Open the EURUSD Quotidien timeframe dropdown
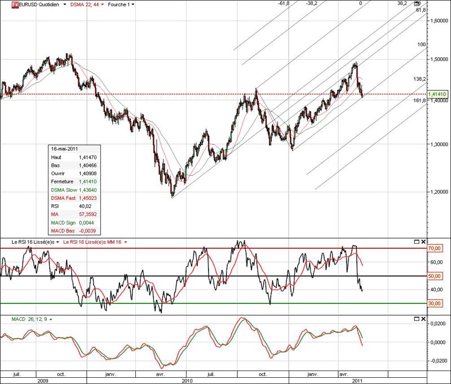 (x=64, y=3)
